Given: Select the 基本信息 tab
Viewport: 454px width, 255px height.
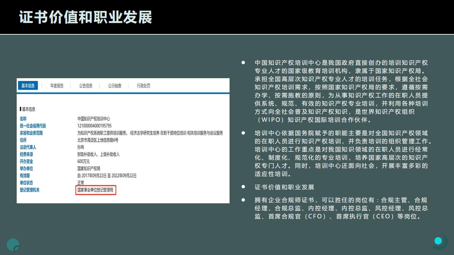Looking at the screenshot, I should pos(28,86).
